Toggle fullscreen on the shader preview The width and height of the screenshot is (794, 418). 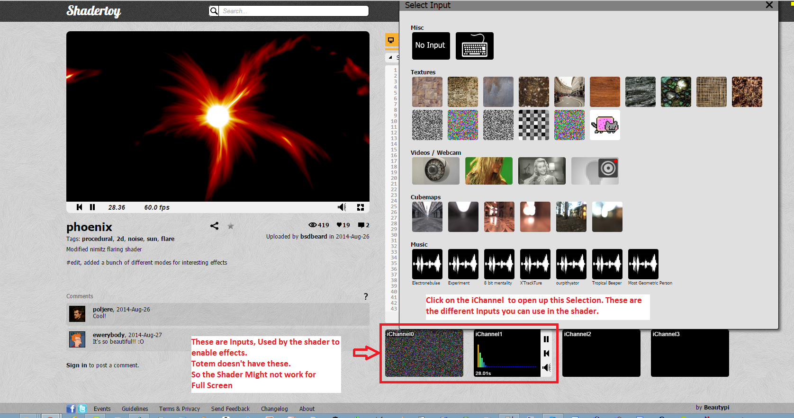point(361,207)
